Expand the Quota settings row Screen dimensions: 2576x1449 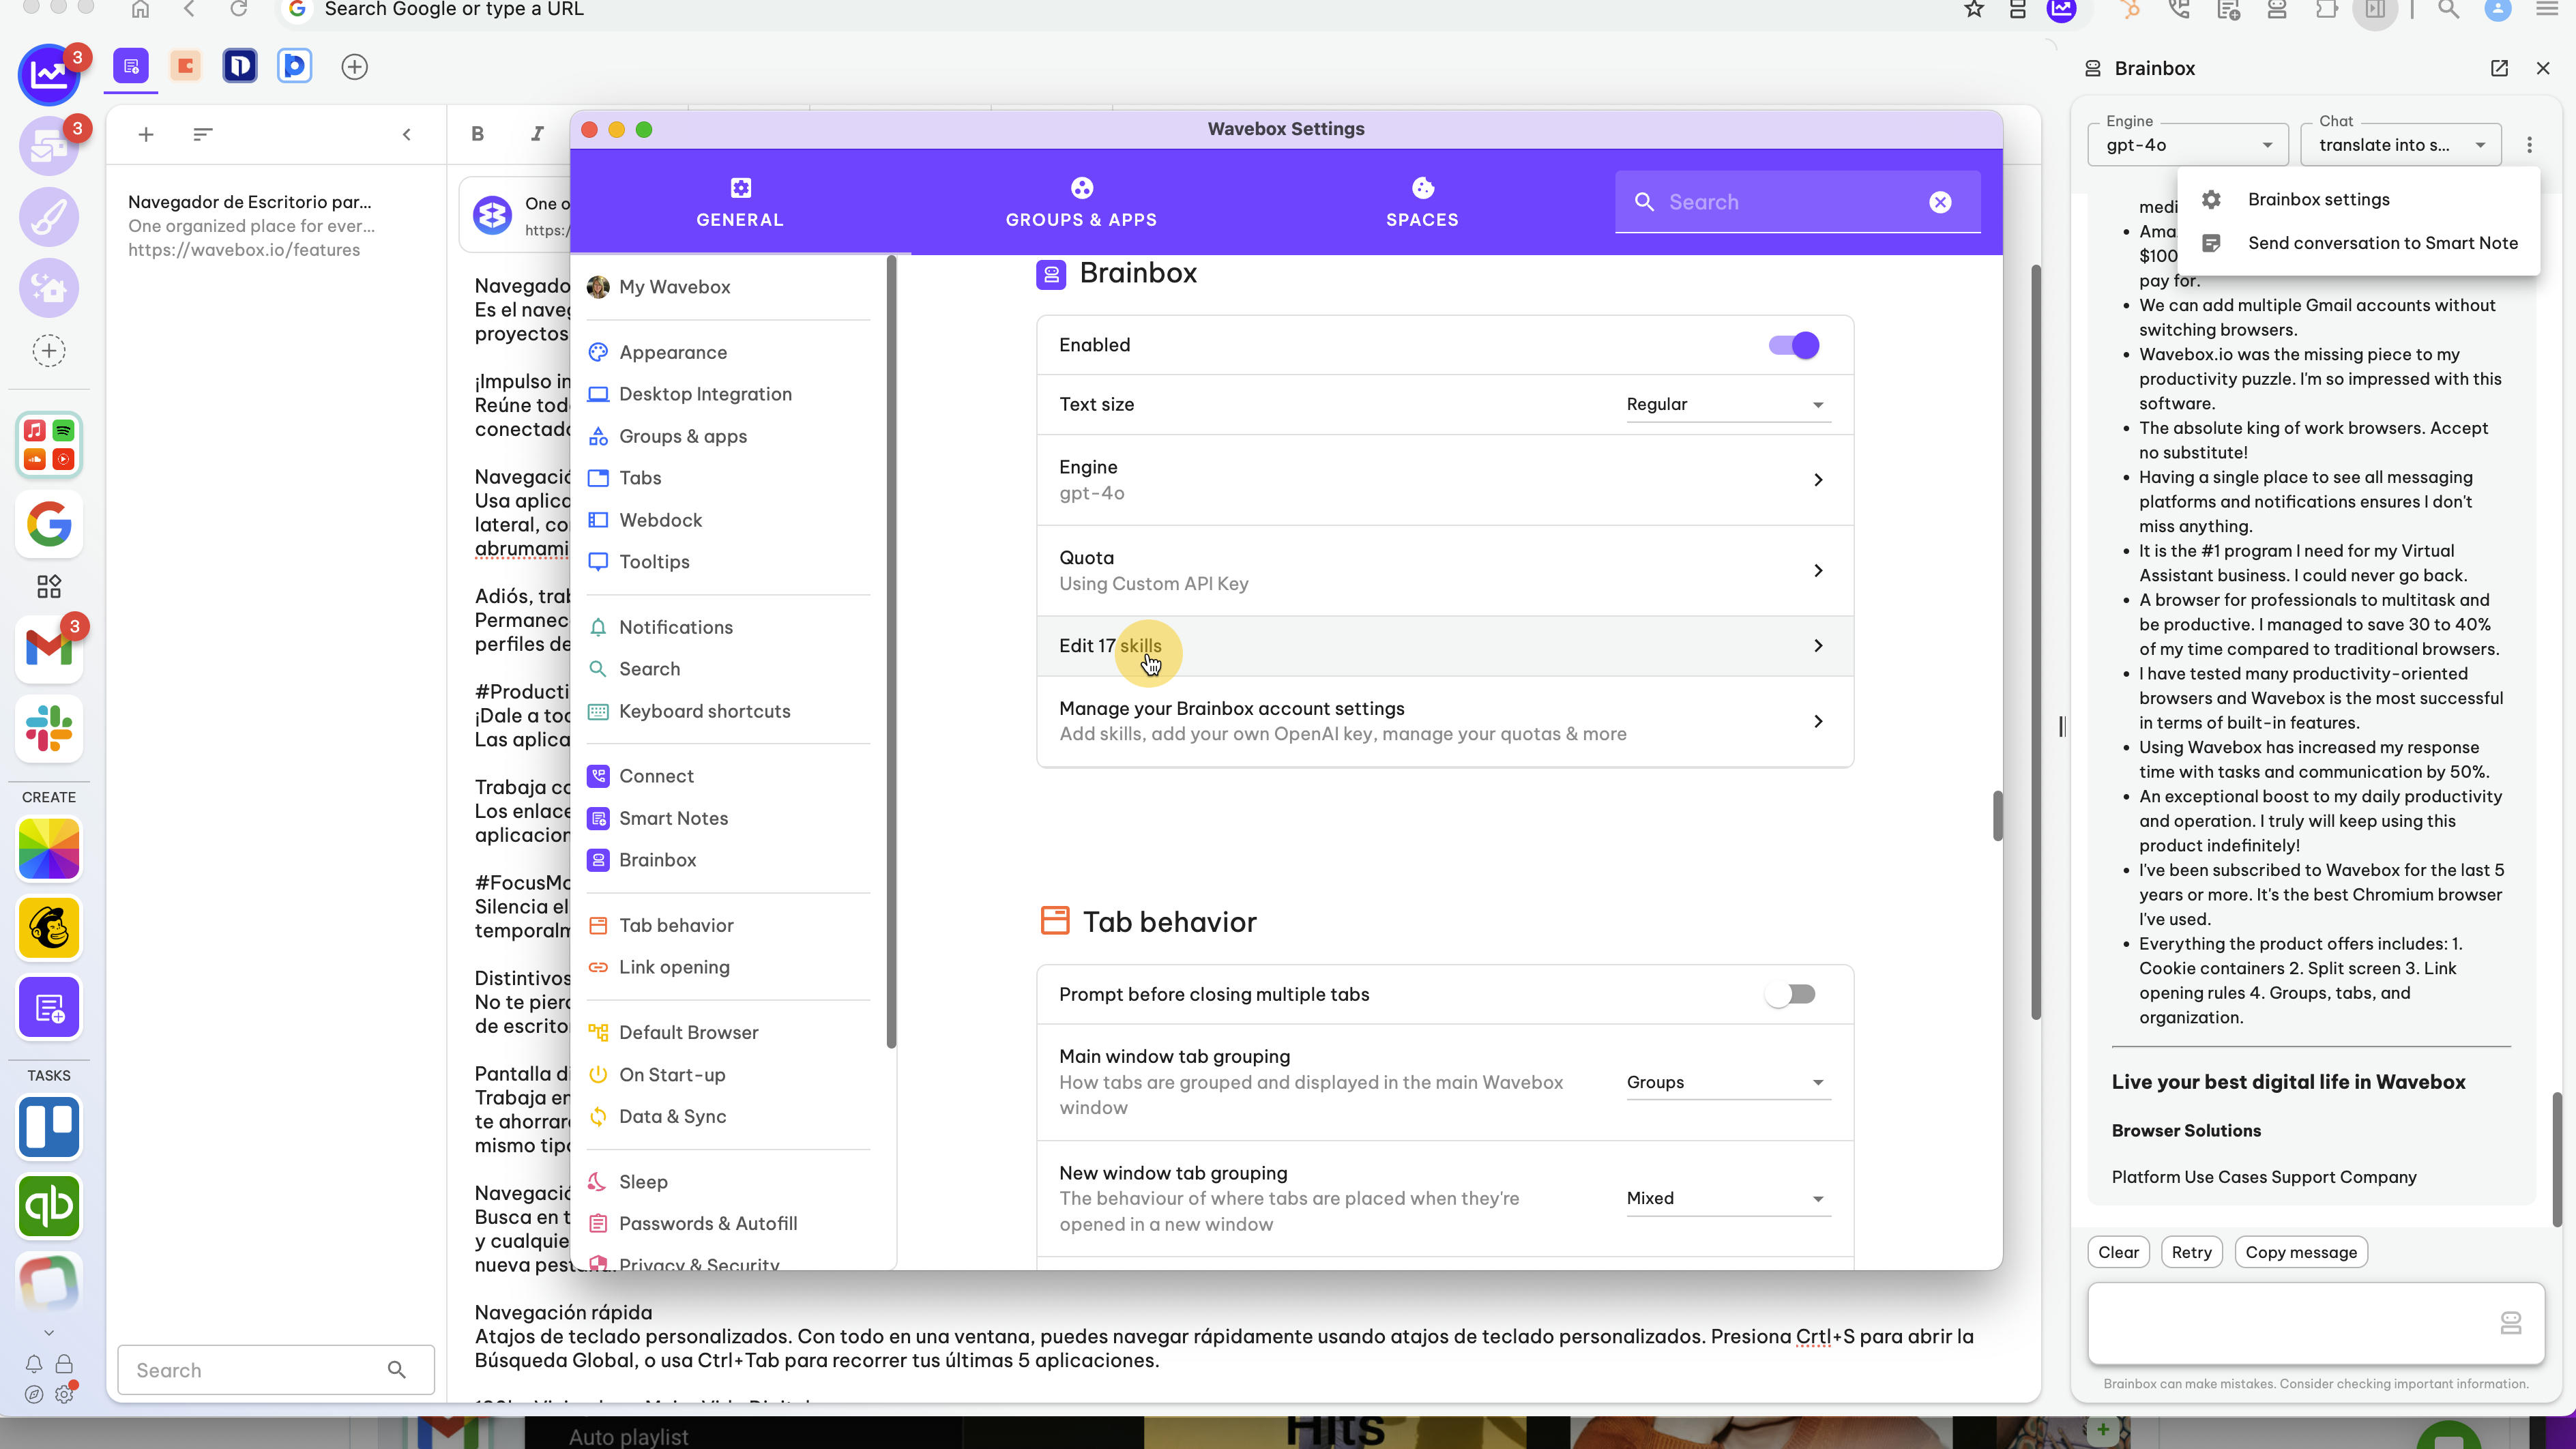click(x=1445, y=571)
